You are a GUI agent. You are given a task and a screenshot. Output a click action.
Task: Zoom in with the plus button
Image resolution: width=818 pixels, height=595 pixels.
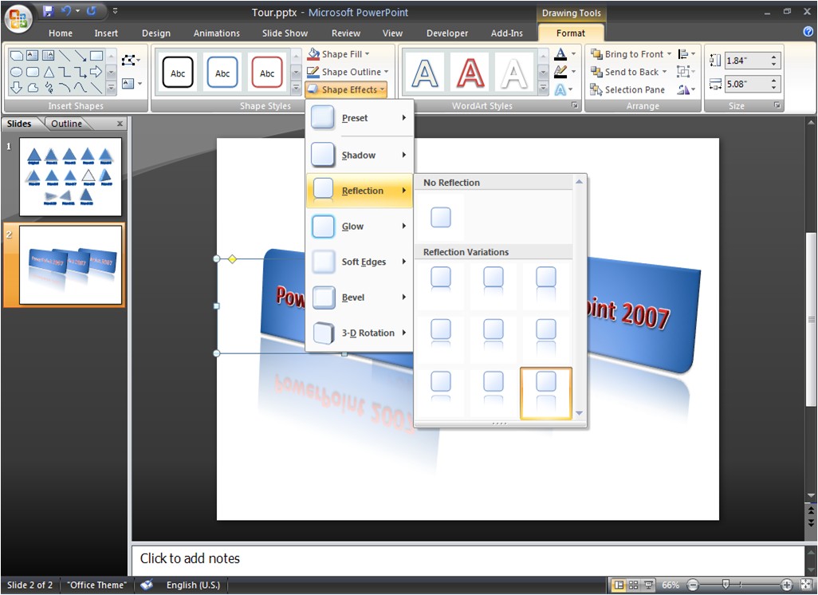[x=786, y=585]
